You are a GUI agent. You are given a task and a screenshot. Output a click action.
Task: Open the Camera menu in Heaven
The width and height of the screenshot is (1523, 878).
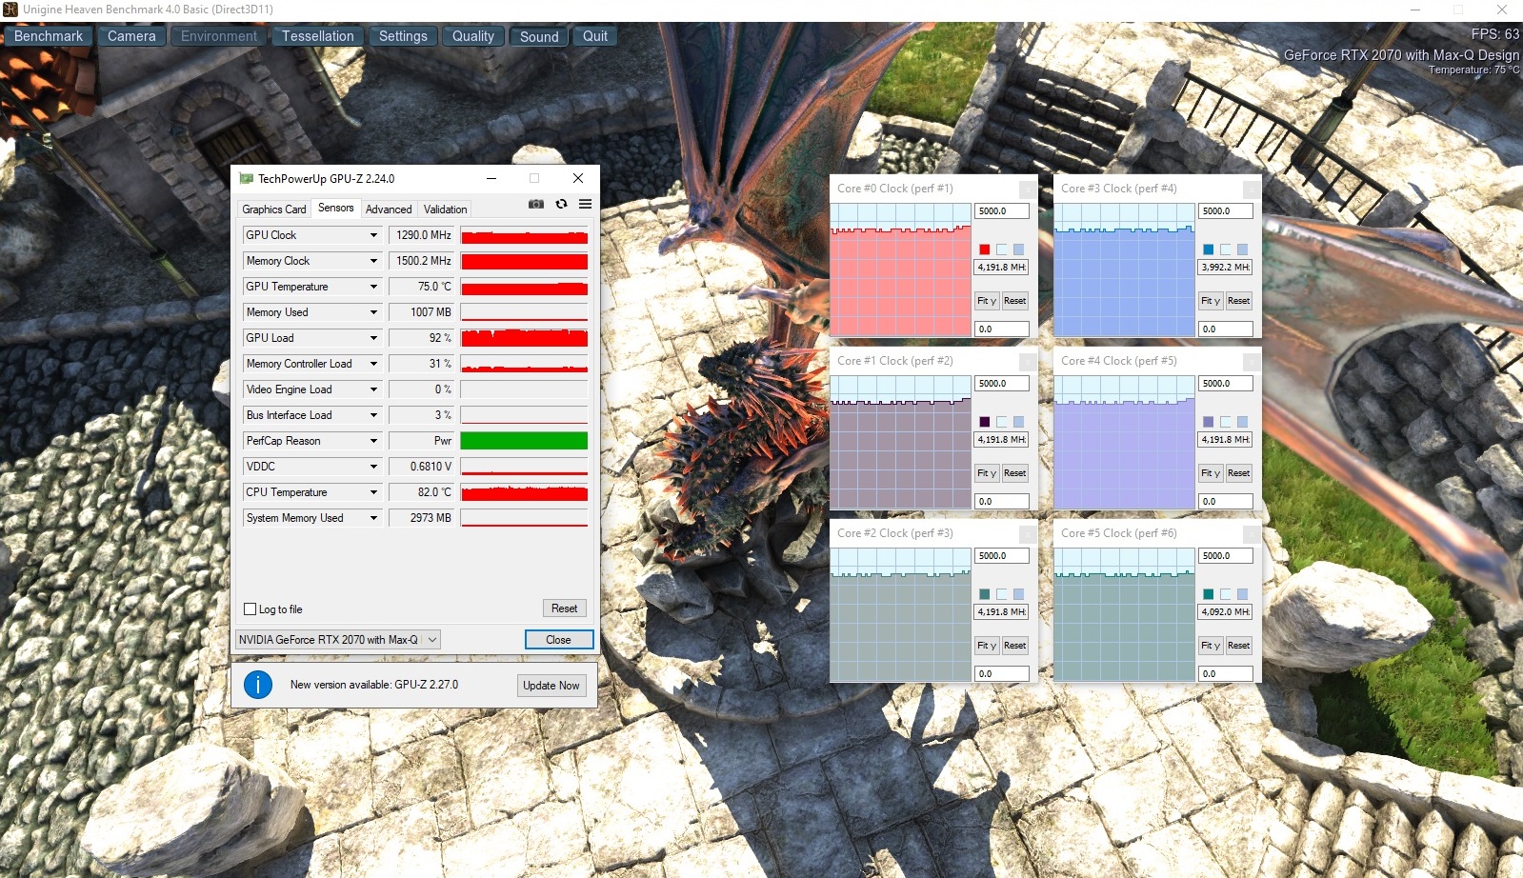131,36
